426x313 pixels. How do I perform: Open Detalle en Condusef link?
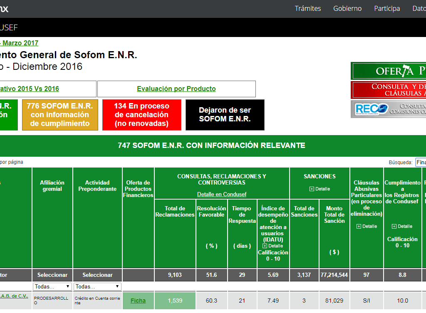coord(222,195)
